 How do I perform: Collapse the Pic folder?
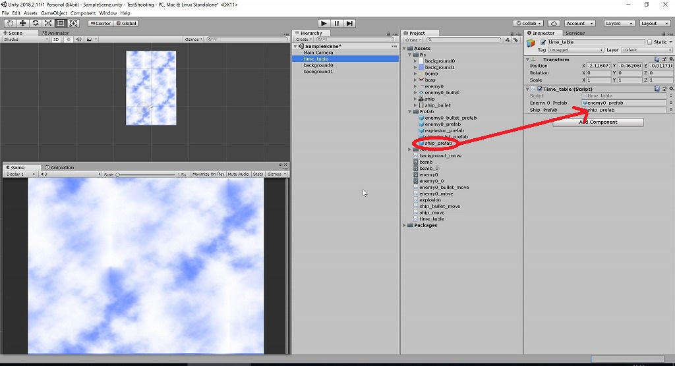pyautogui.click(x=410, y=55)
